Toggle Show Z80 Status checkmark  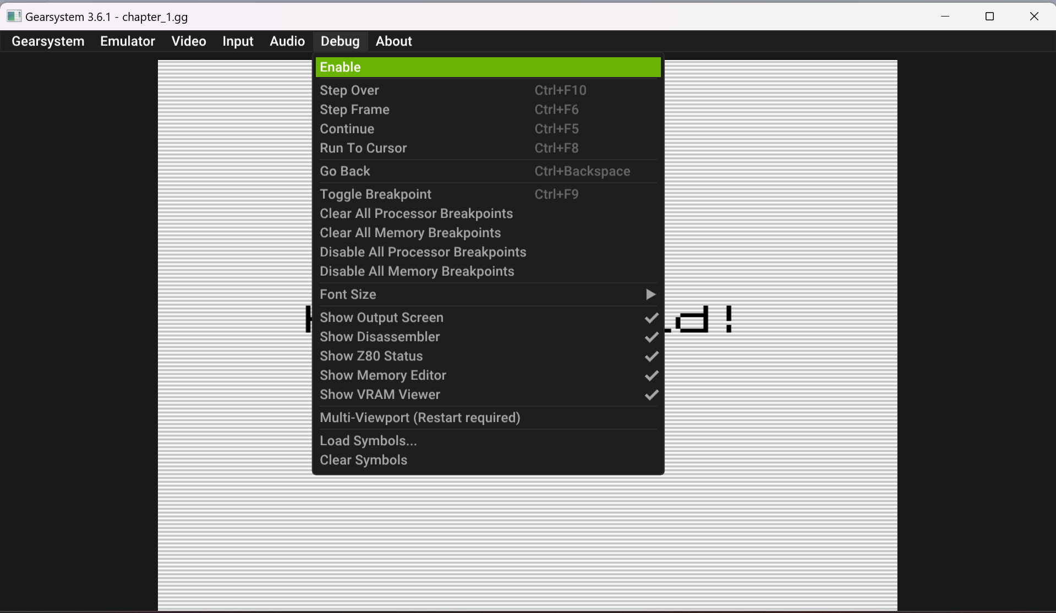(x=652, y=357)
